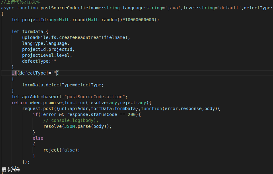Click the reject(false) statement
Image resolution: width=273 pixels, height=174 pixels.
(61, 150)
